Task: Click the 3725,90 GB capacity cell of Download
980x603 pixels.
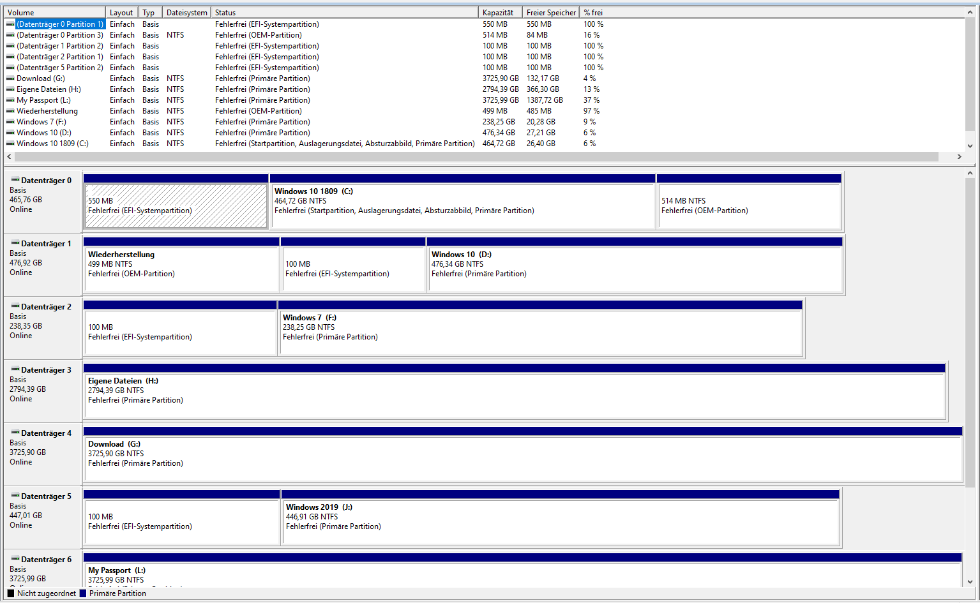Action: [501, 78]
